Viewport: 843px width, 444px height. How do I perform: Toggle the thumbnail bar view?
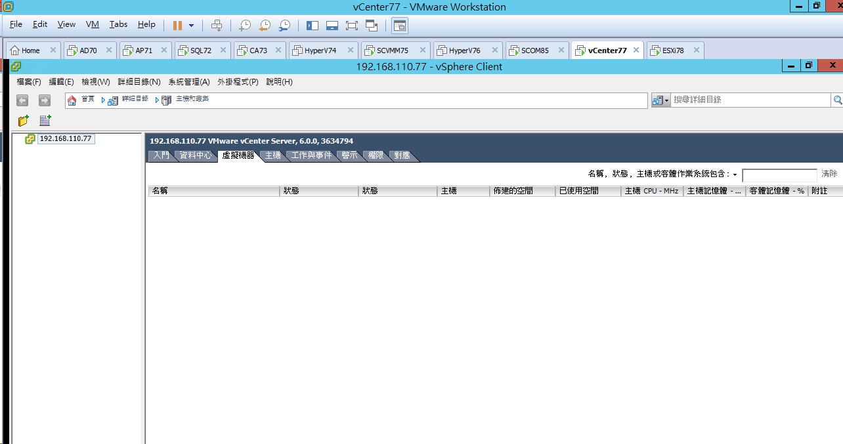tap(332, 26)
